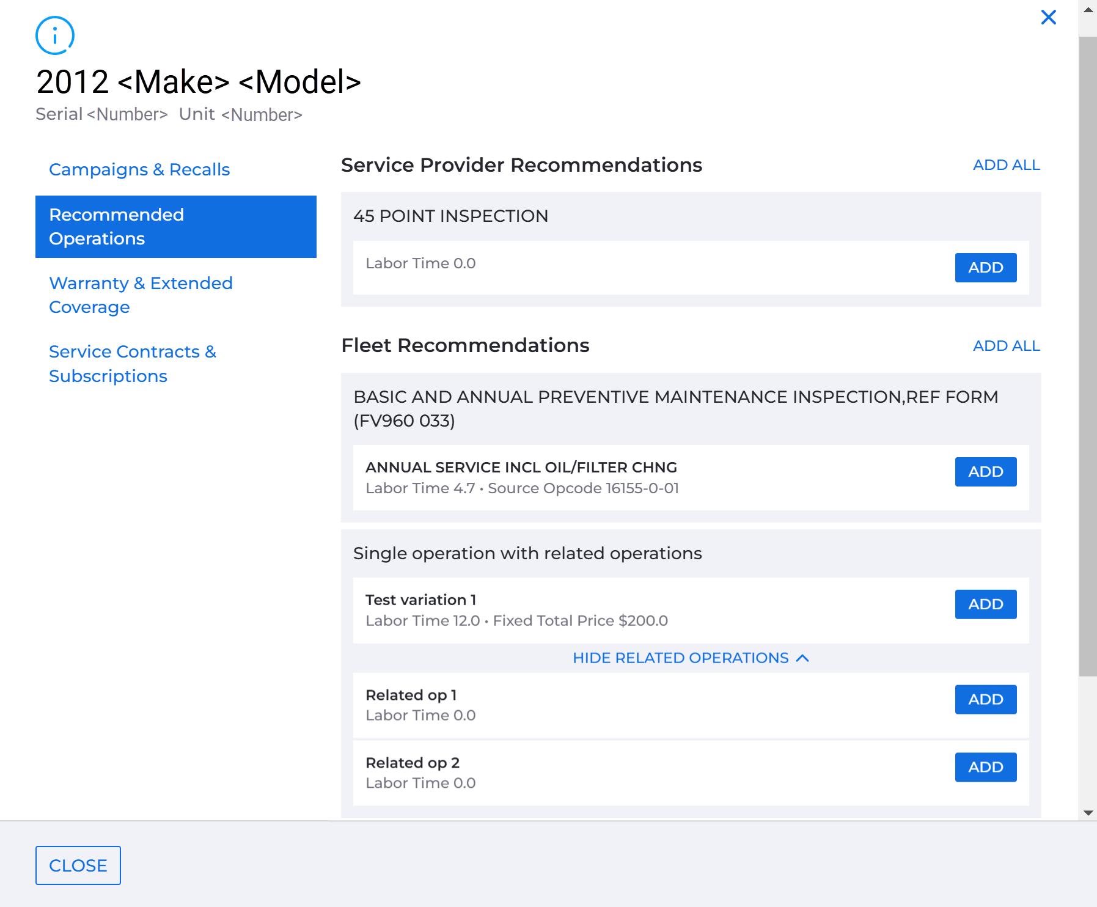
Task: Add Related op 2
Action: click(x=986, y=768)
